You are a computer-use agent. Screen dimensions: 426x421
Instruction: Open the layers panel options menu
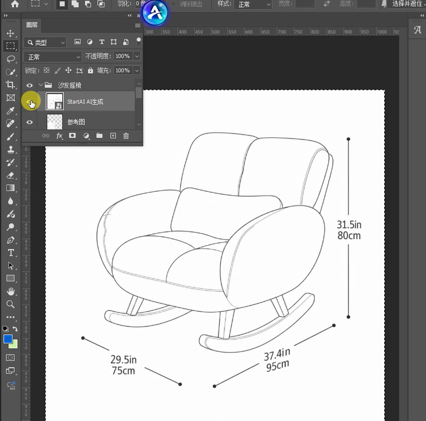coord(138,25)
